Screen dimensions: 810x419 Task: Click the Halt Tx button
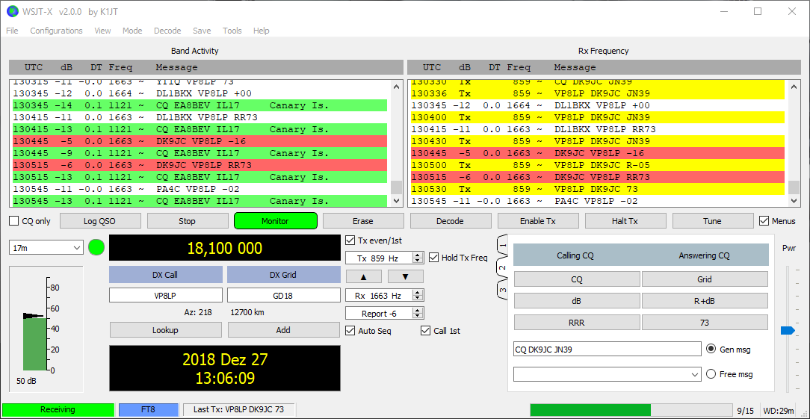coord(625,221)
